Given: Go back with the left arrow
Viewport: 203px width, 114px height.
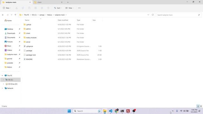Looking at the screenshot, I should coord(3,15).
